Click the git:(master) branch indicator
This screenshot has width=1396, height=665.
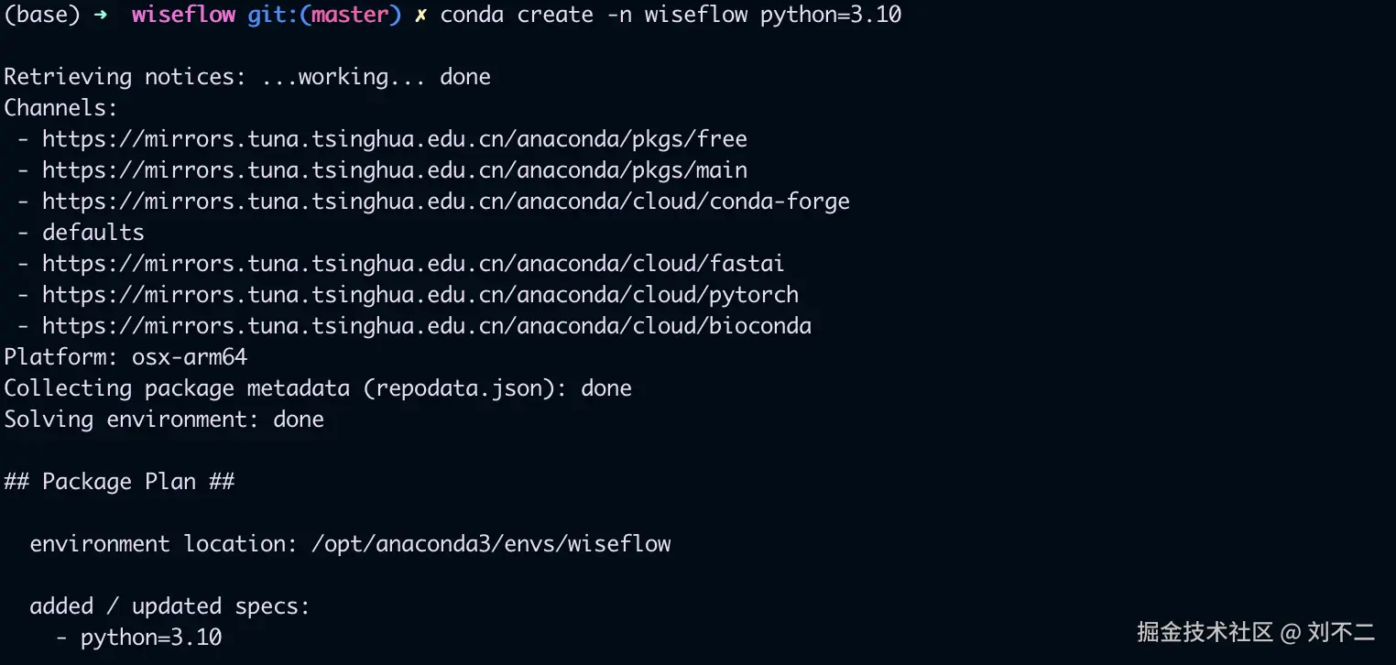tap(324, 16)
